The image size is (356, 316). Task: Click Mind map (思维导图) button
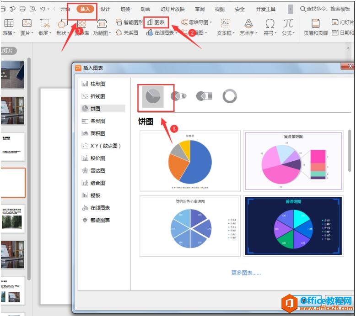click(x=196, y=22)
